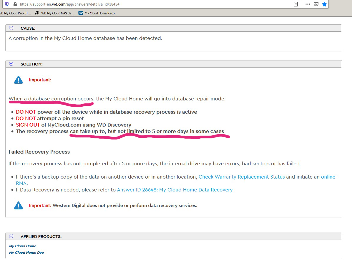Open WD My Cloud Duo 8T bookmark
This screenshot has height=264, width=352.
pos(15,13)
